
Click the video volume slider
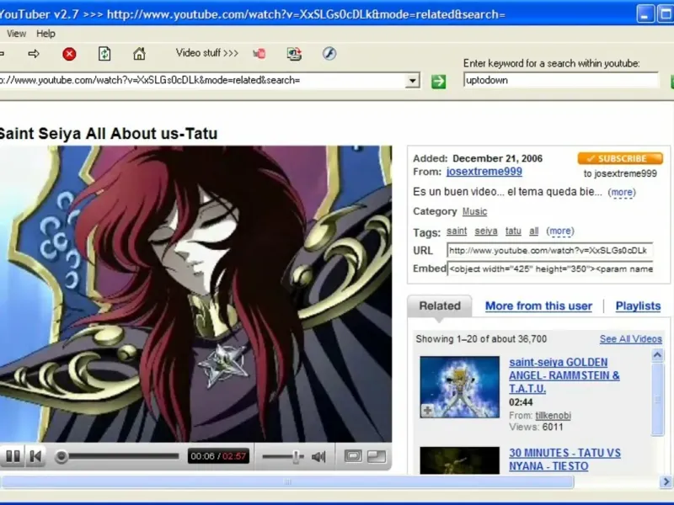click(283, 456)
